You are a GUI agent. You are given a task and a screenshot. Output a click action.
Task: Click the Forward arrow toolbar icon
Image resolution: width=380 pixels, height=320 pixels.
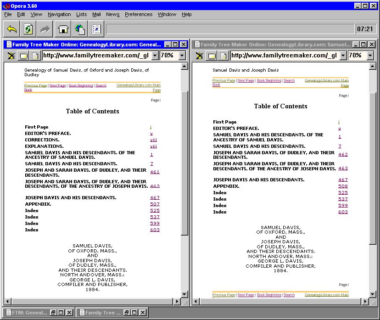tap(45, 29)
